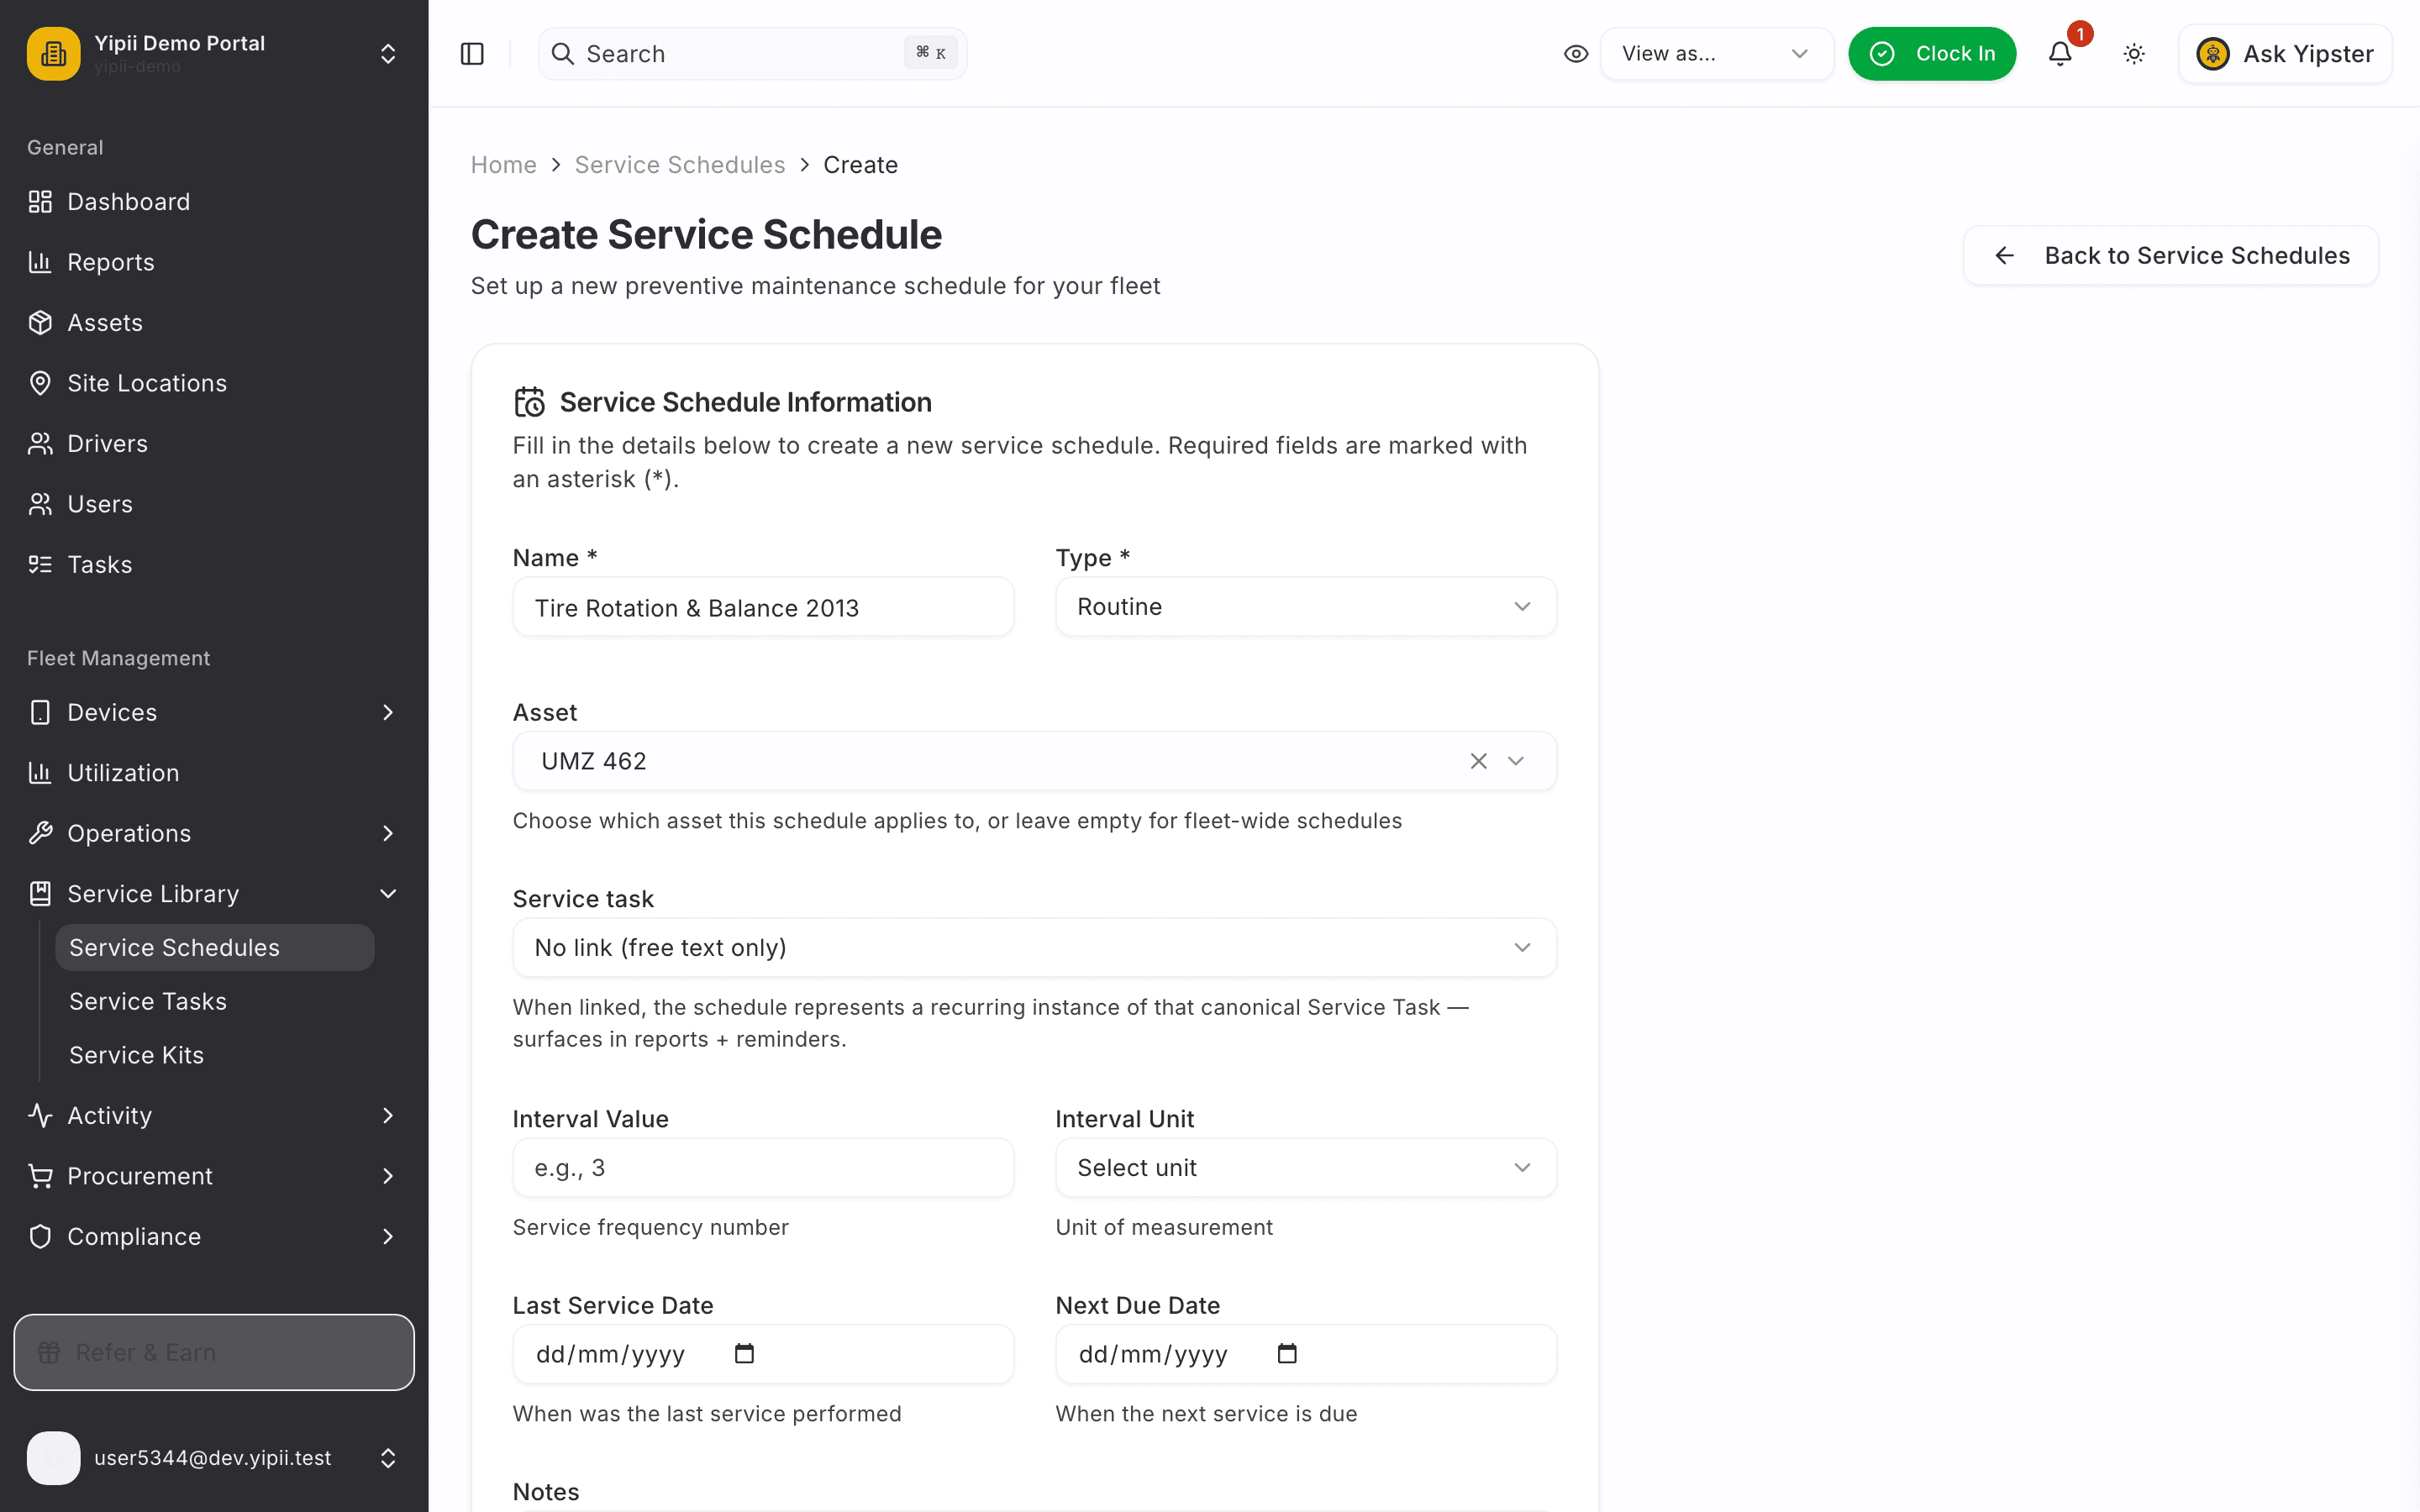2420x1512 pixels.
Task: Click the Procurement cart icon
Action: tap(40, 1176)
